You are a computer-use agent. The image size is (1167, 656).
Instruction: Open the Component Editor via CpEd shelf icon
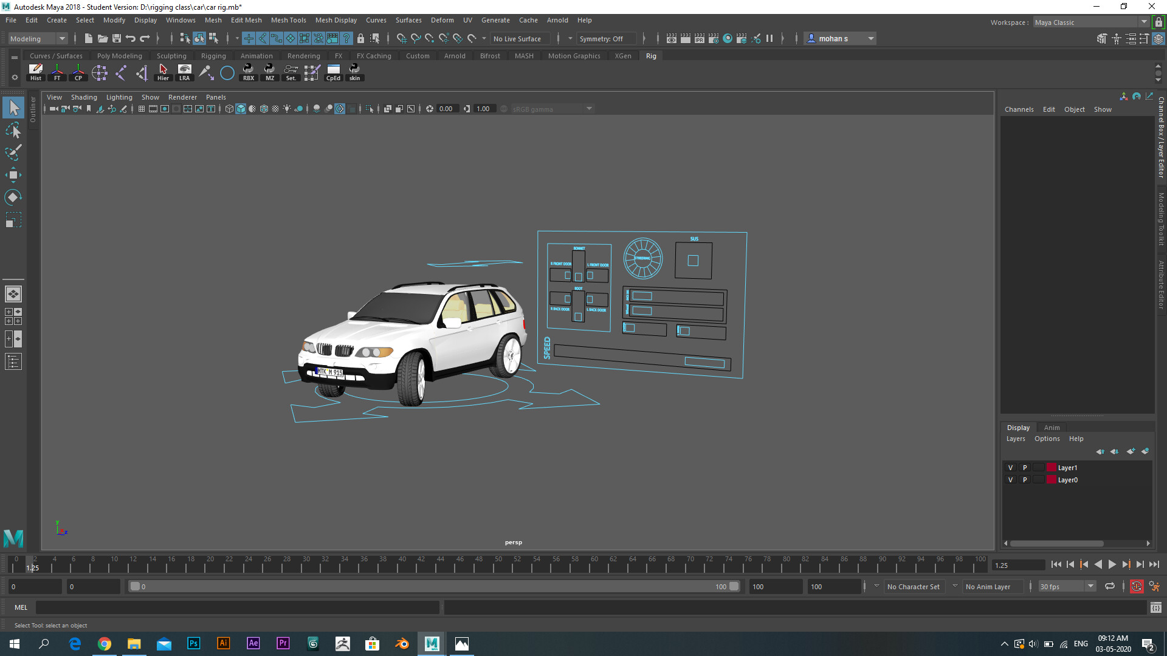coord(333,72)
